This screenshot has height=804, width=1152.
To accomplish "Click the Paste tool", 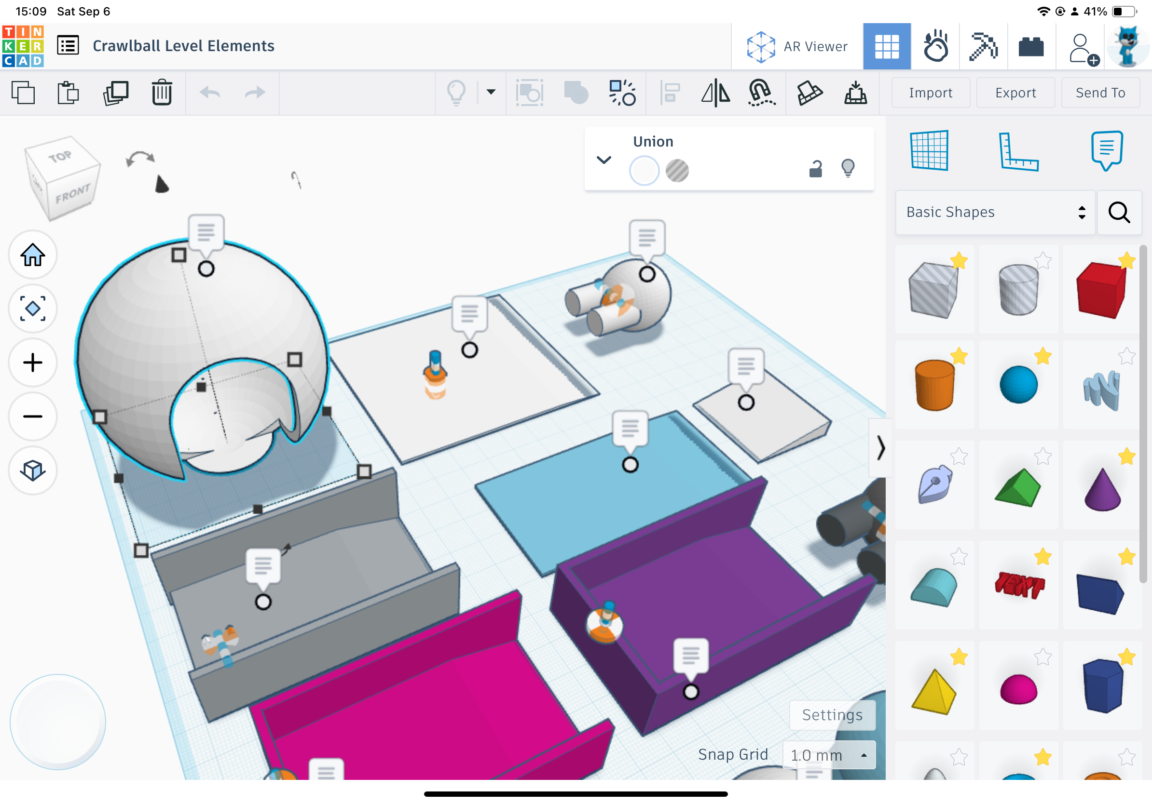I will 68,93.
